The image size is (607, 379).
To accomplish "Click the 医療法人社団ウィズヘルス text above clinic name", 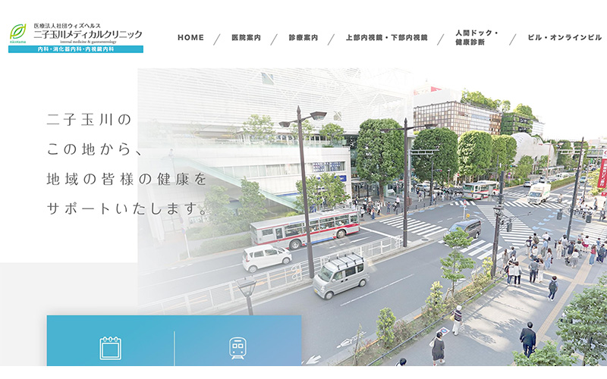I will pyautogui.click(x=67, y=26).
